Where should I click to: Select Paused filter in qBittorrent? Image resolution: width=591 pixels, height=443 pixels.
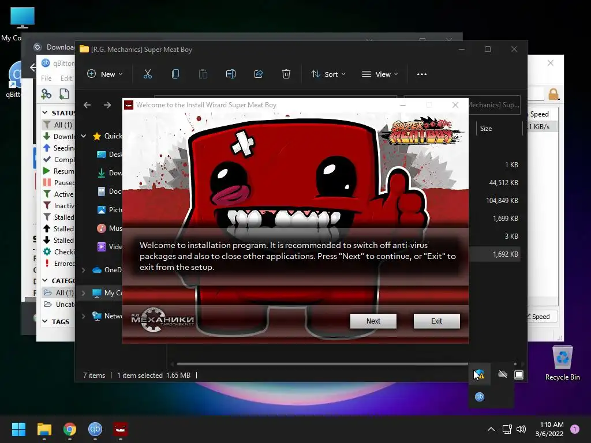pyautogui.click(x=59, y=183)
